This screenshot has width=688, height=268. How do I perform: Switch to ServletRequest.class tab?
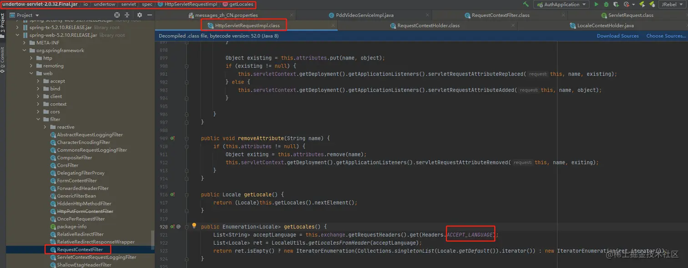[x=627, y=15]
